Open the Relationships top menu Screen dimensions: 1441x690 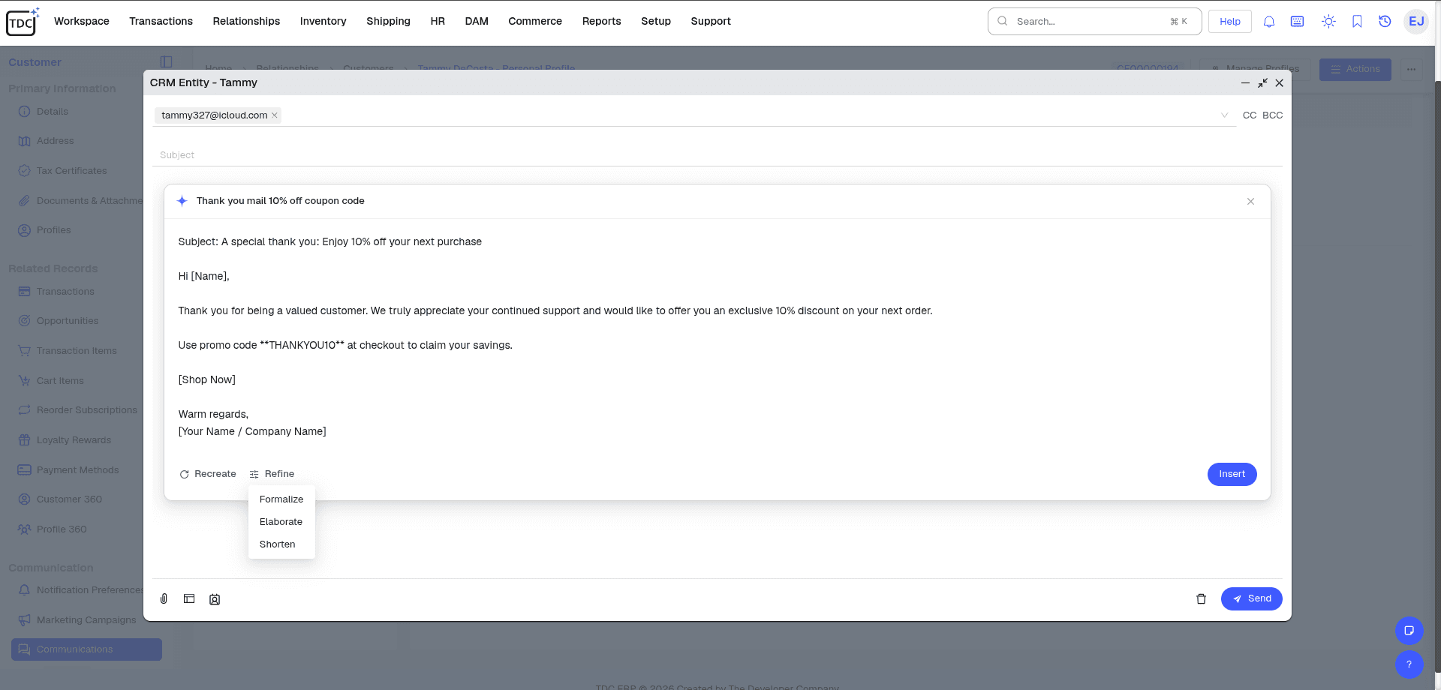click(x=246, y=21)
